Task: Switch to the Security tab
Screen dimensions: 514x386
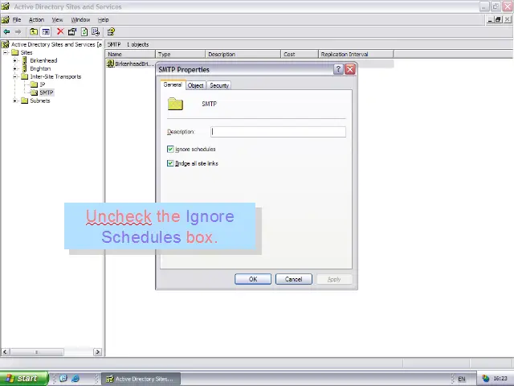Action: 219,85
